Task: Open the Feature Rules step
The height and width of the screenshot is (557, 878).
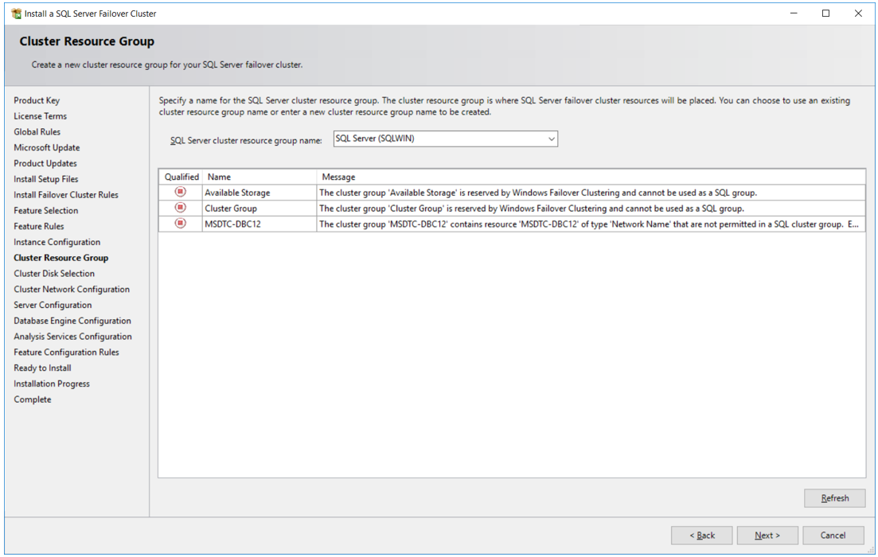Action: point(39,226)
